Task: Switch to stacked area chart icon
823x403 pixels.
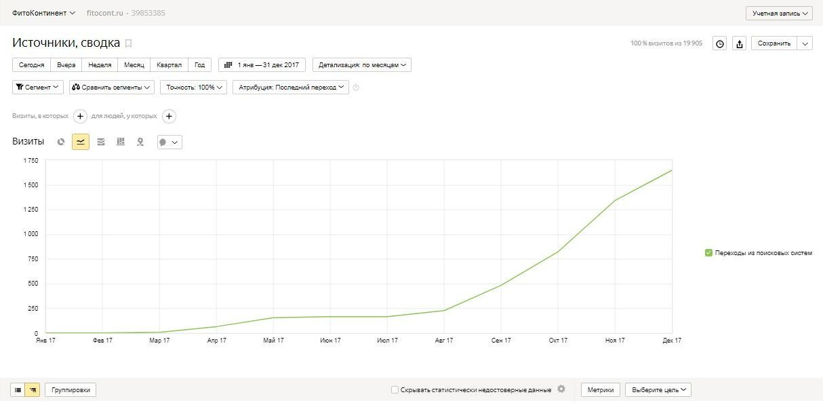Action: 101,142
